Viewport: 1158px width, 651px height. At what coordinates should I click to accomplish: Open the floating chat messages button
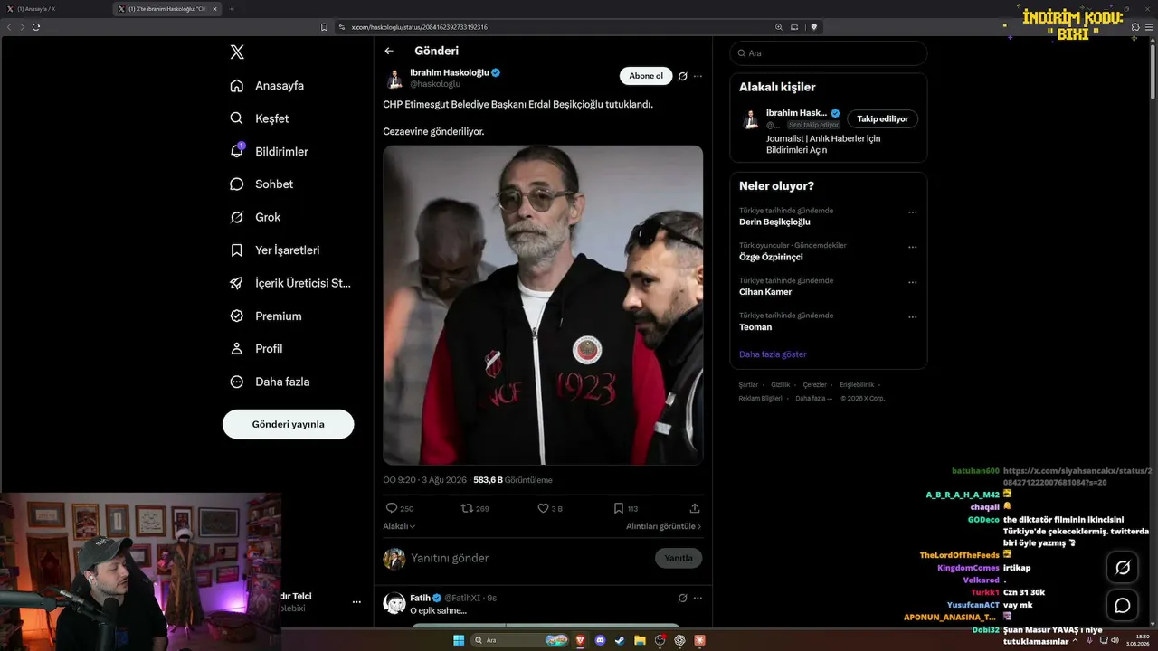pyautogui.click(x=1123, y=605)
